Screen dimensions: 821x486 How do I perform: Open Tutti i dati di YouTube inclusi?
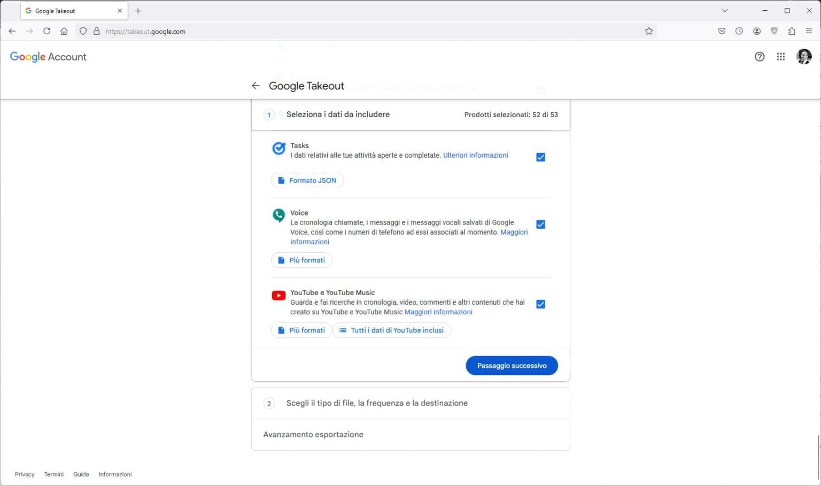tap(392, 330)
